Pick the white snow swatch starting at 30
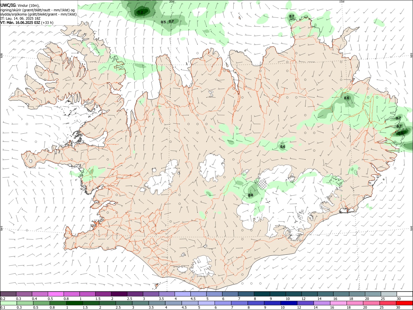The image size is (413, 310). [405, 294]
